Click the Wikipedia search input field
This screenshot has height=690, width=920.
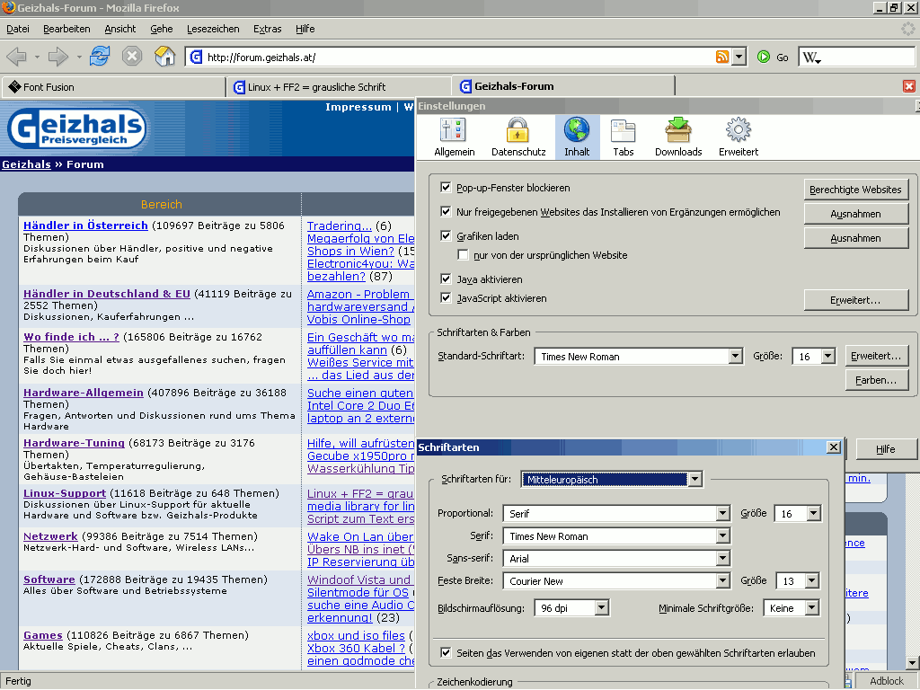pyautogui.click(x=868, y=57)
